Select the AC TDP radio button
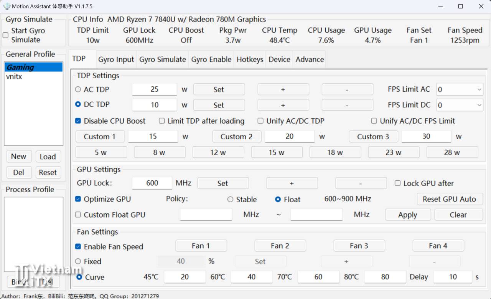491x299 pixels. point(78,89)
